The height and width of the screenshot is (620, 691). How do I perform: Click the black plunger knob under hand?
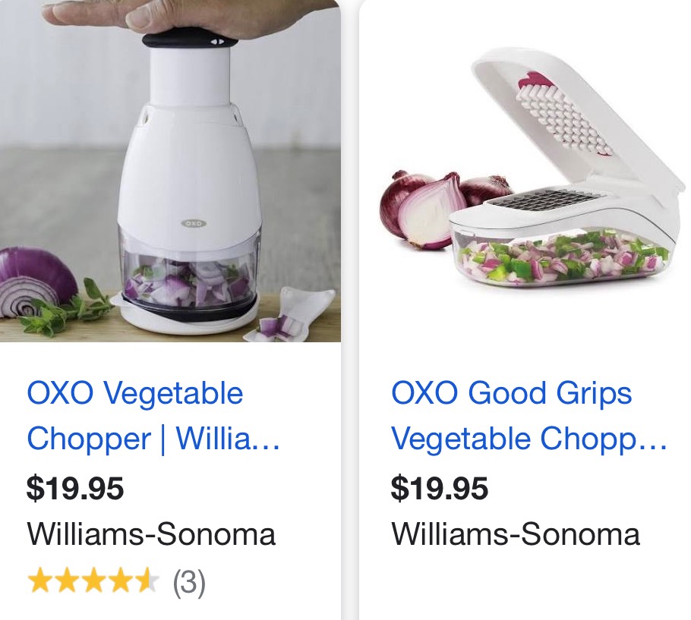click(190, 39)
